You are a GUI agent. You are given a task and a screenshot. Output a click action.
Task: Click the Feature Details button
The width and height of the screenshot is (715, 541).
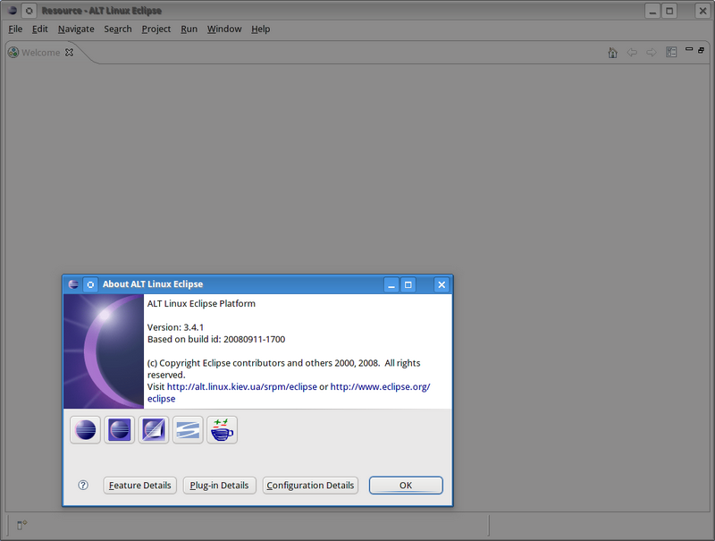click(x=139, y=486)
